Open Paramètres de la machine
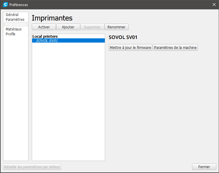Image resolution: width=219 pixels, height=173 pixels. point(175,48)
